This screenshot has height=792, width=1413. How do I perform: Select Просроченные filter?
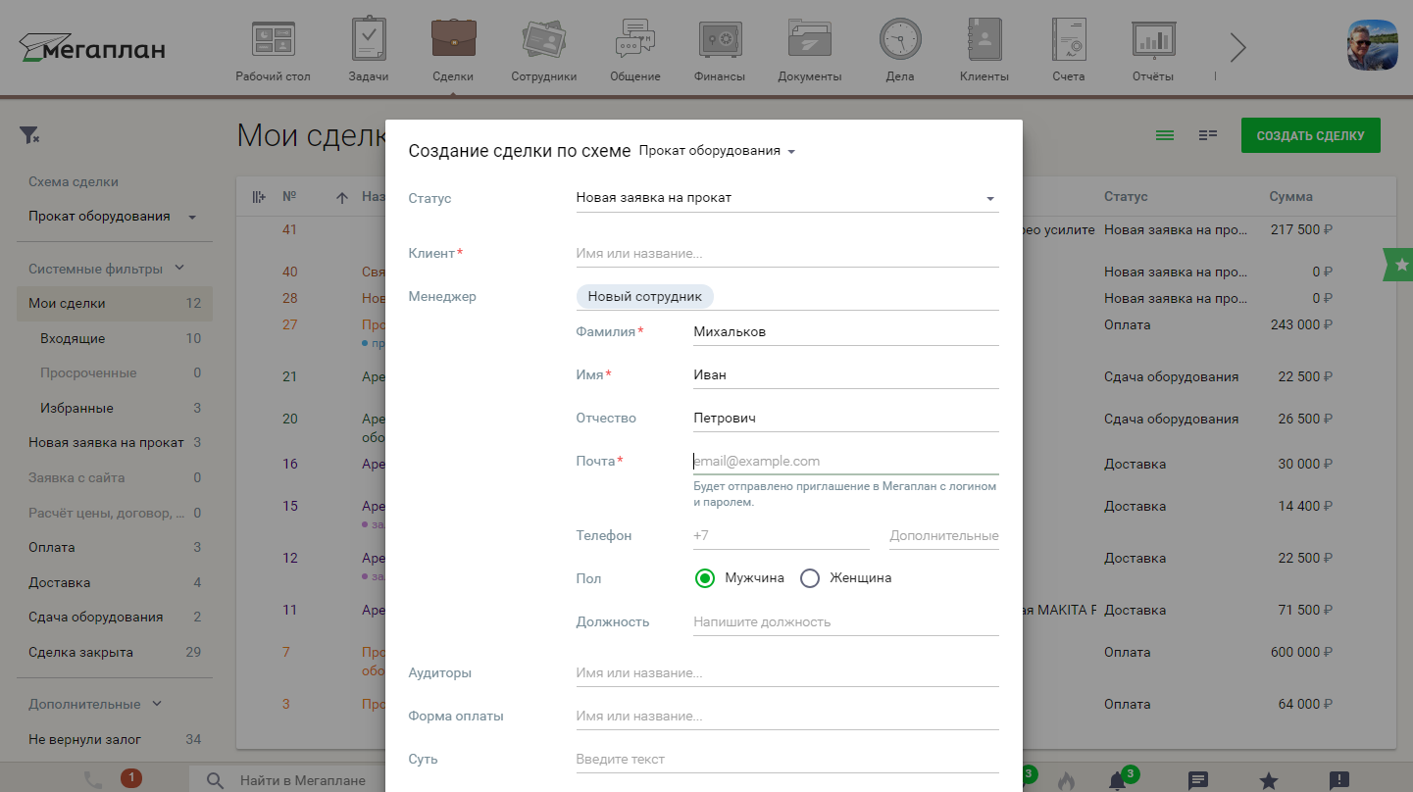point(115,373)
